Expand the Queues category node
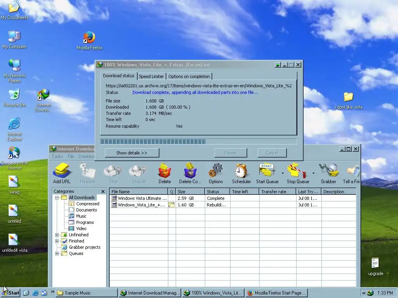The image size is (398, 298). pos(57,253)
